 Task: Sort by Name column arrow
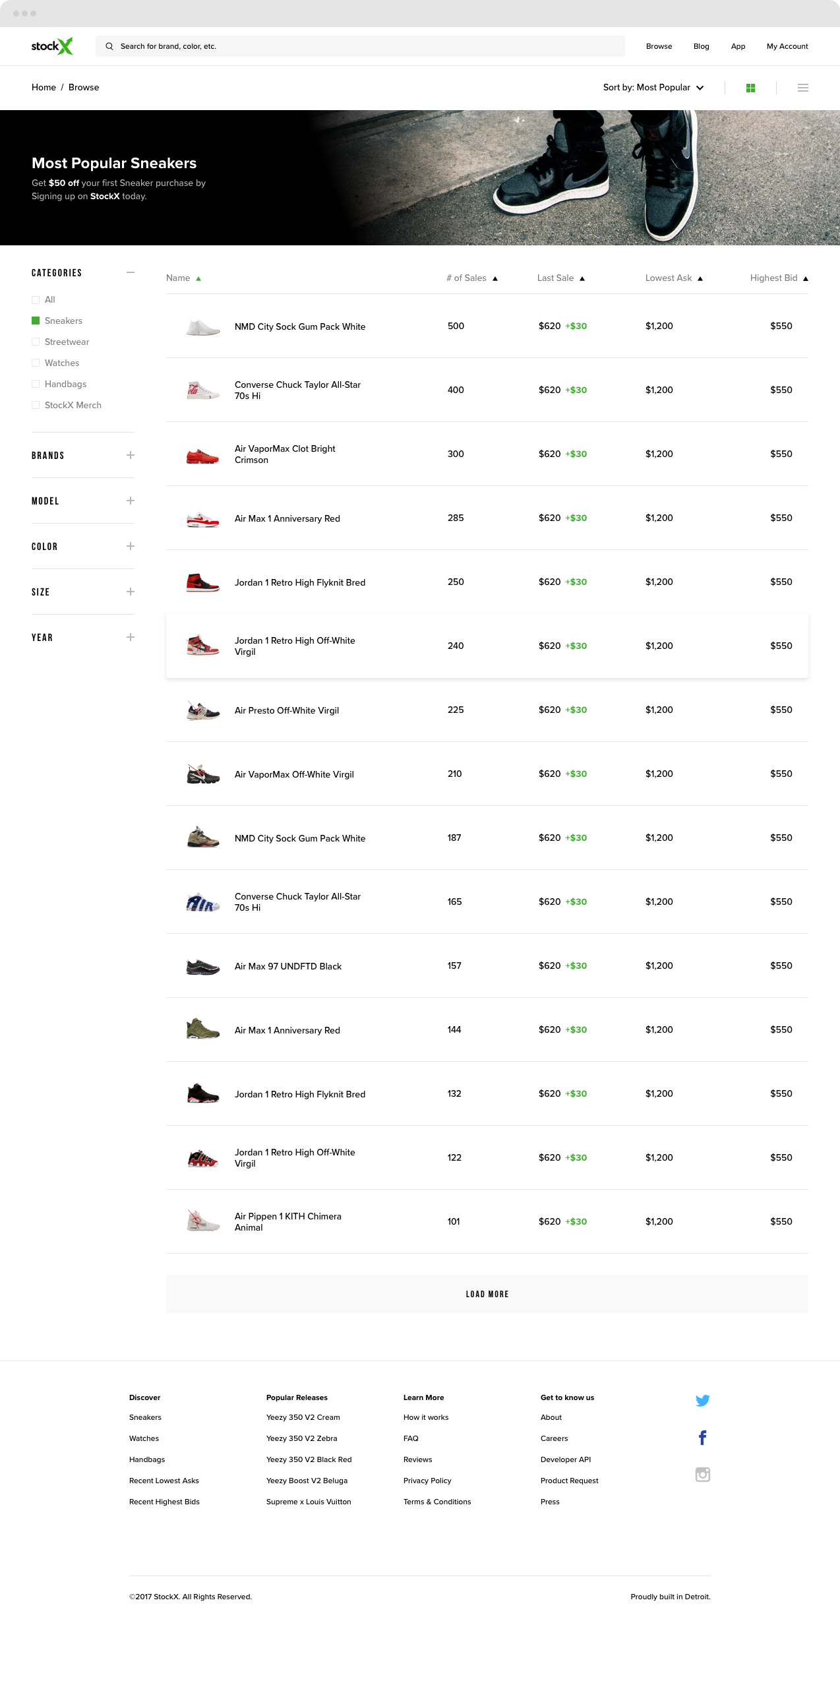click(x=198, y=279)
